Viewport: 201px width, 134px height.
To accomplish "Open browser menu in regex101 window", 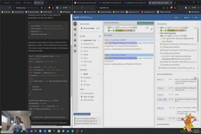I will (199, 8).
